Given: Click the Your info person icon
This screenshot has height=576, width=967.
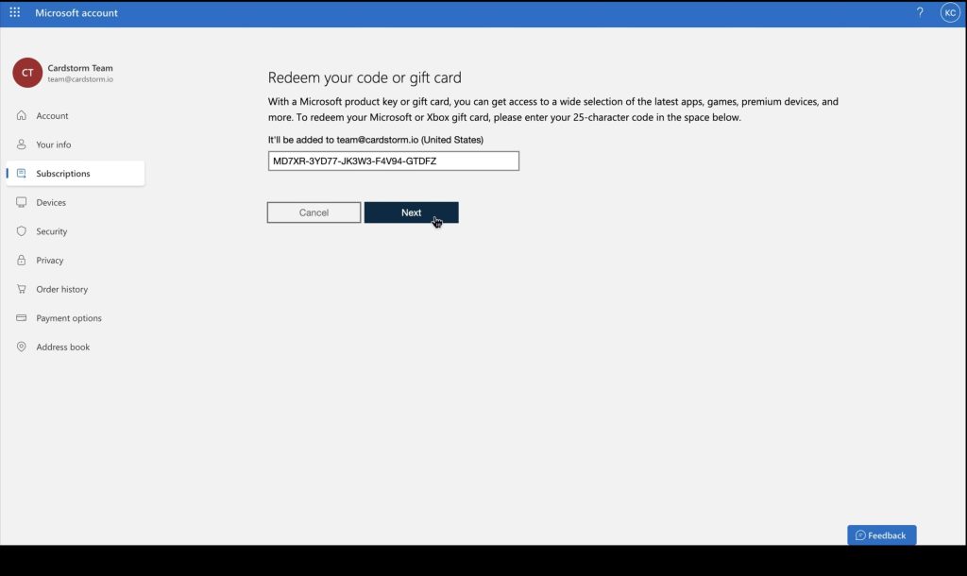Looking at the screenshot, I should click(22, 144).
